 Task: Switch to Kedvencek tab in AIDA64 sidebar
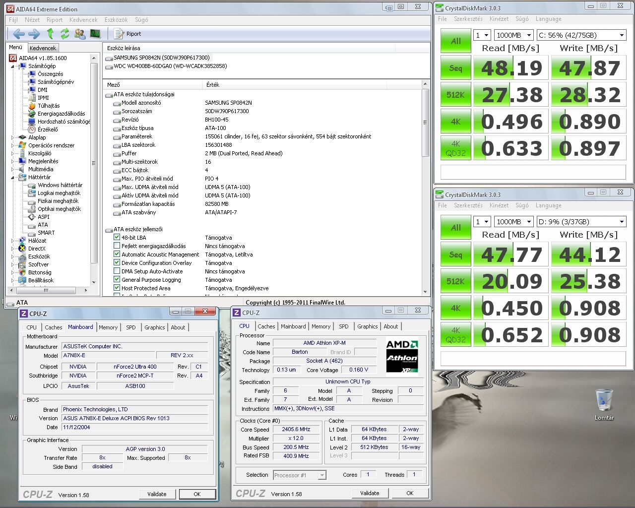point(43,48)
